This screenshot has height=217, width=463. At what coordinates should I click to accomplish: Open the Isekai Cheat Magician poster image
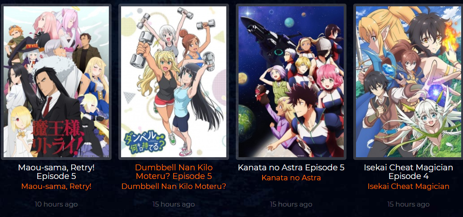409,82
